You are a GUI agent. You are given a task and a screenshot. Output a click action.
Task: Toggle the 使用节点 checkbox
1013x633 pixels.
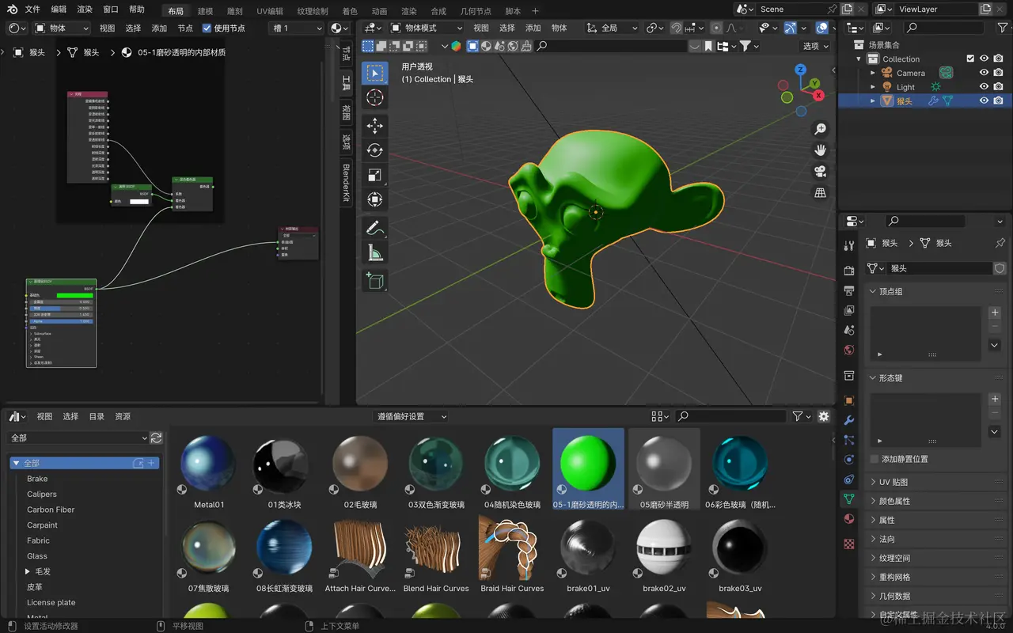pos(207,28)
